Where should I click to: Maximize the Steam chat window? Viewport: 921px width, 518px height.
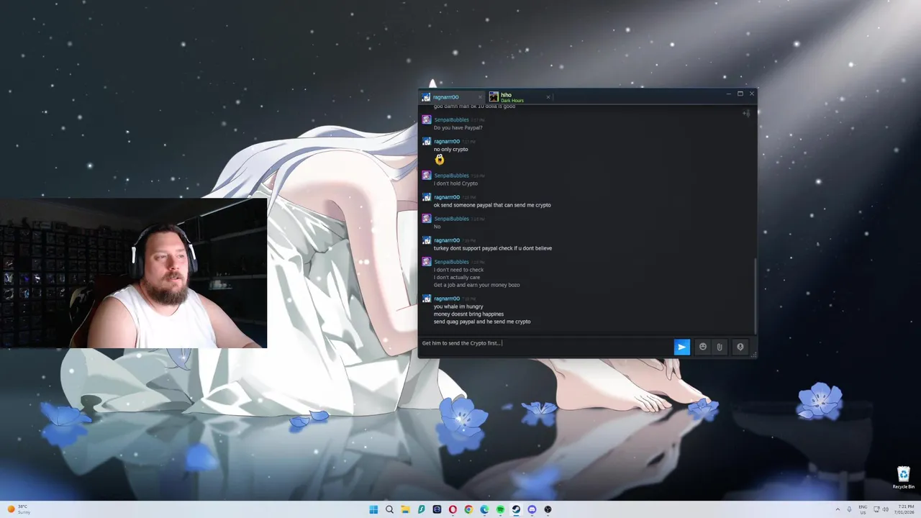(x=740, y=94)
